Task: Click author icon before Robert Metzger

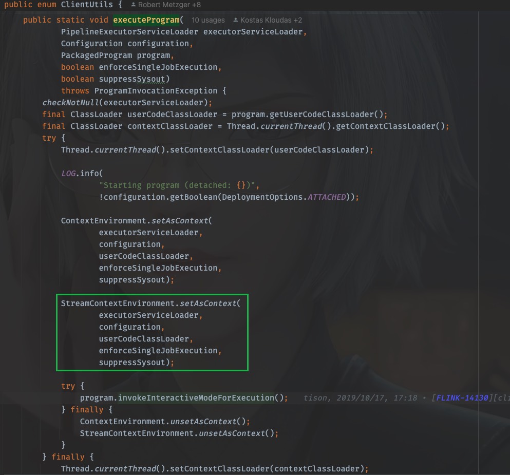Action: click(x=134, y=5)
